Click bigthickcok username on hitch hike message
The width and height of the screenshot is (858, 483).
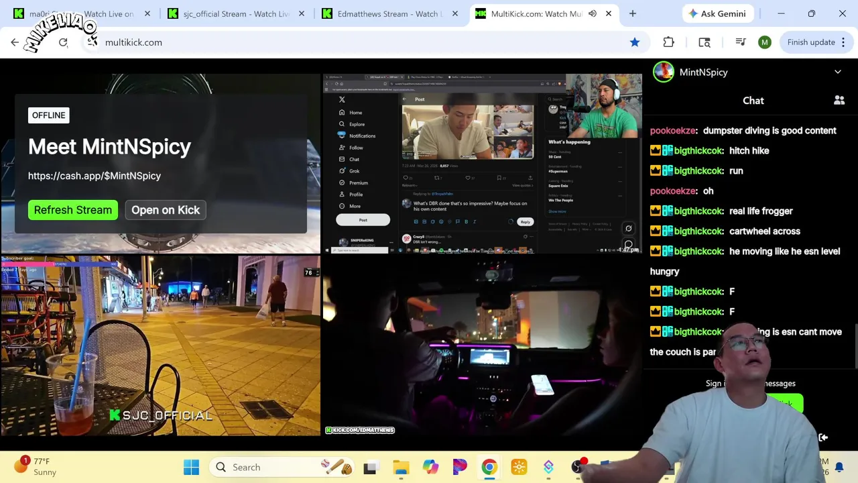pyautogui.click(x=698, y=151)
